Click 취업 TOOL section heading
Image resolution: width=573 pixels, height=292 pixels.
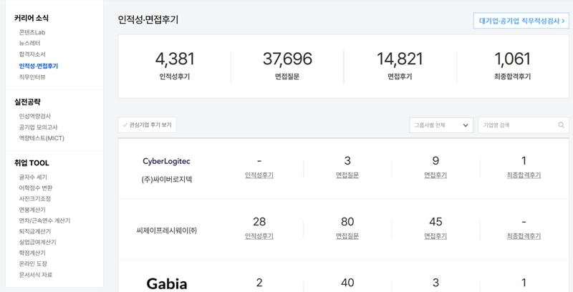[32, 162]
